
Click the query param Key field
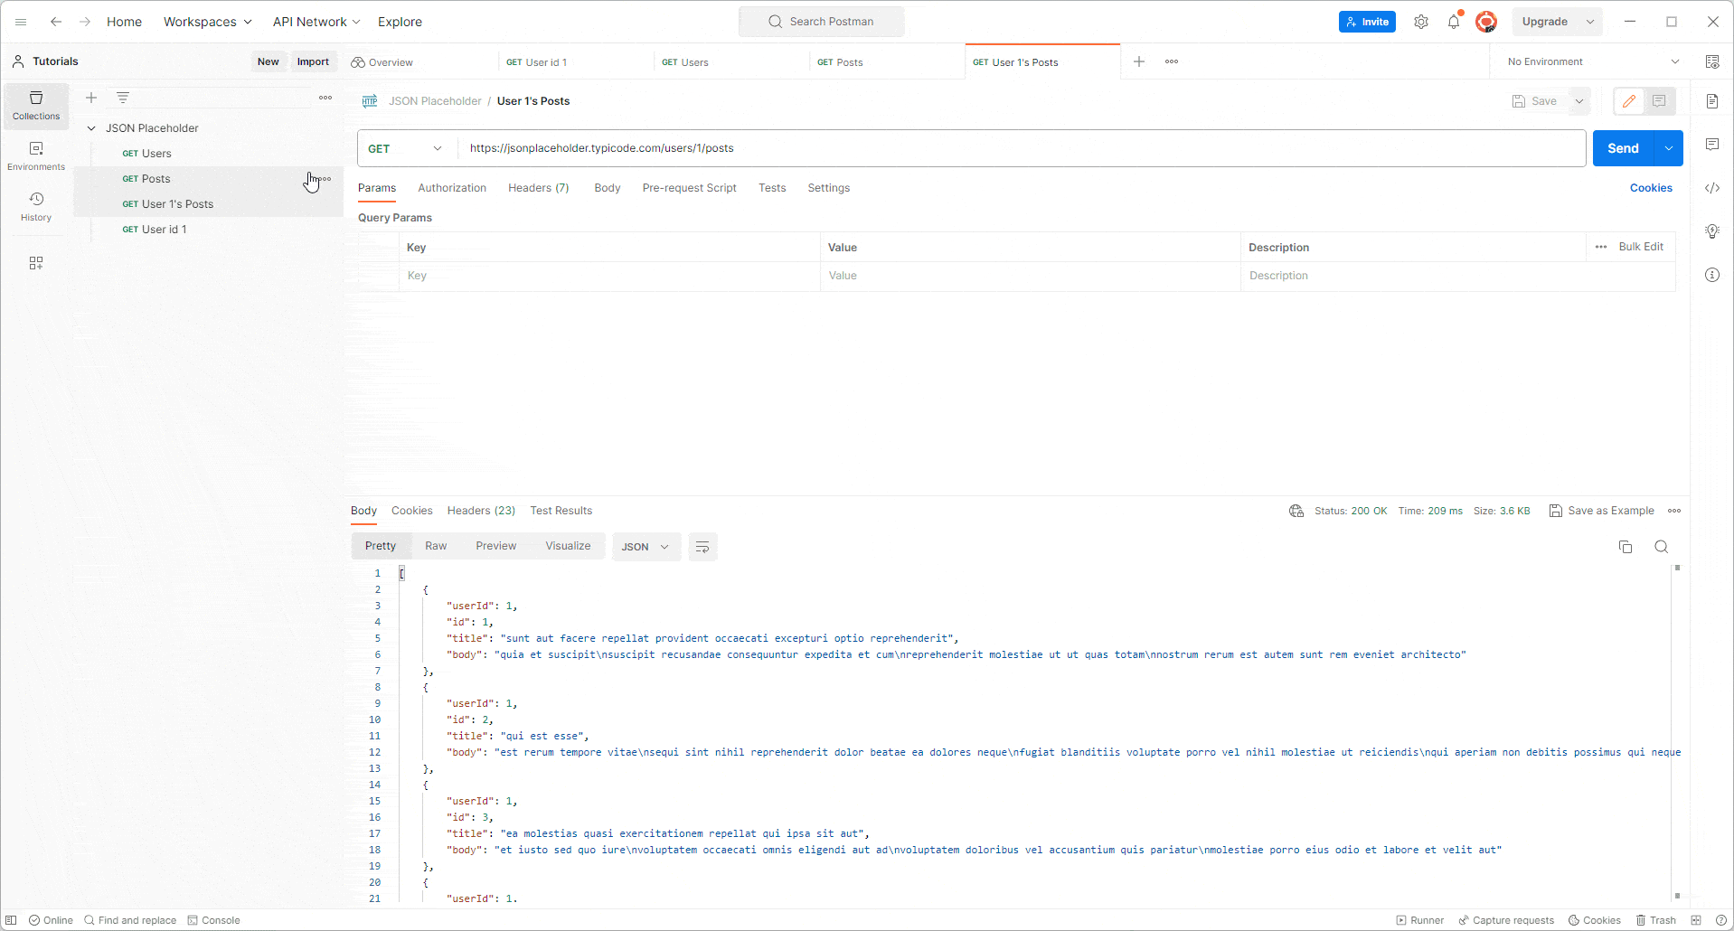(609, 276)
